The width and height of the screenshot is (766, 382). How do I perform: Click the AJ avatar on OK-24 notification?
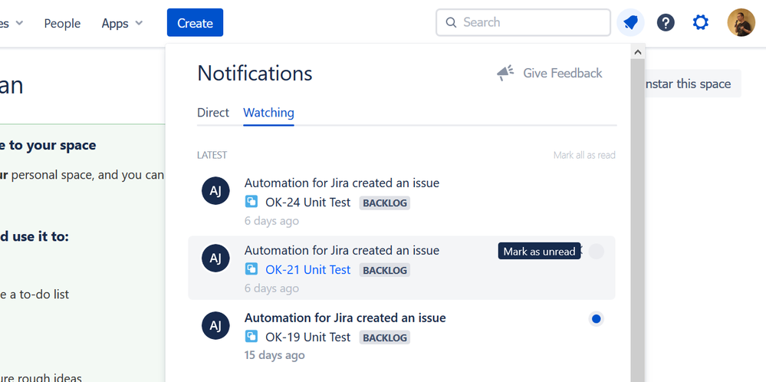(215, 191)
